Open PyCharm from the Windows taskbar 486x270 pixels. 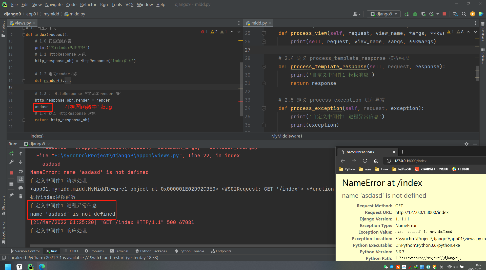click(x=31, y=266)
